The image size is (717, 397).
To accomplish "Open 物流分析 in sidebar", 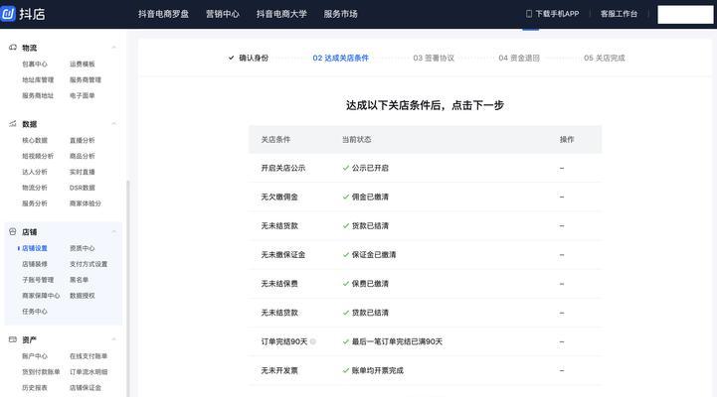I will coord(35,188).
